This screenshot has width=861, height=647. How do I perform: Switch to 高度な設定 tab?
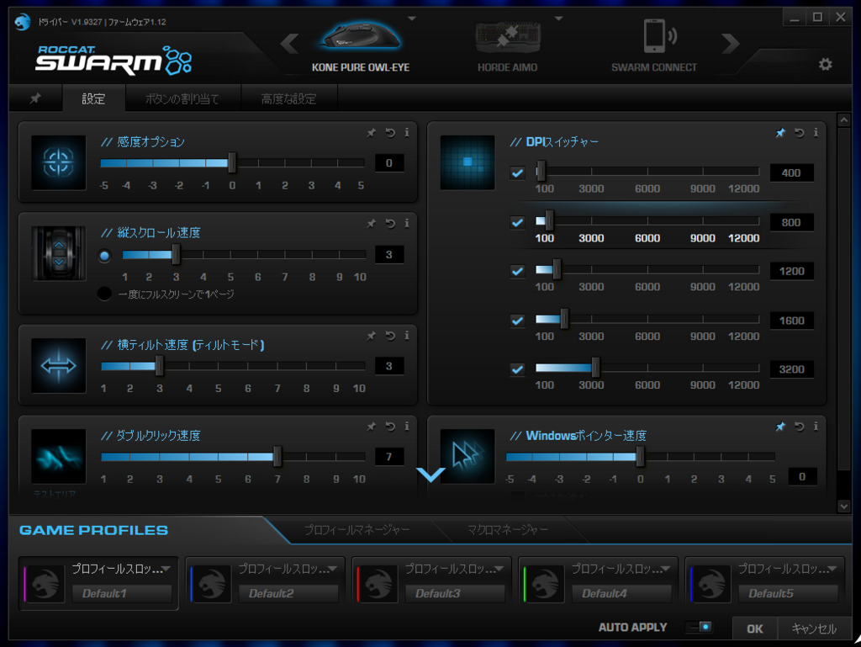pyautogui.click(x=289, y=99)
